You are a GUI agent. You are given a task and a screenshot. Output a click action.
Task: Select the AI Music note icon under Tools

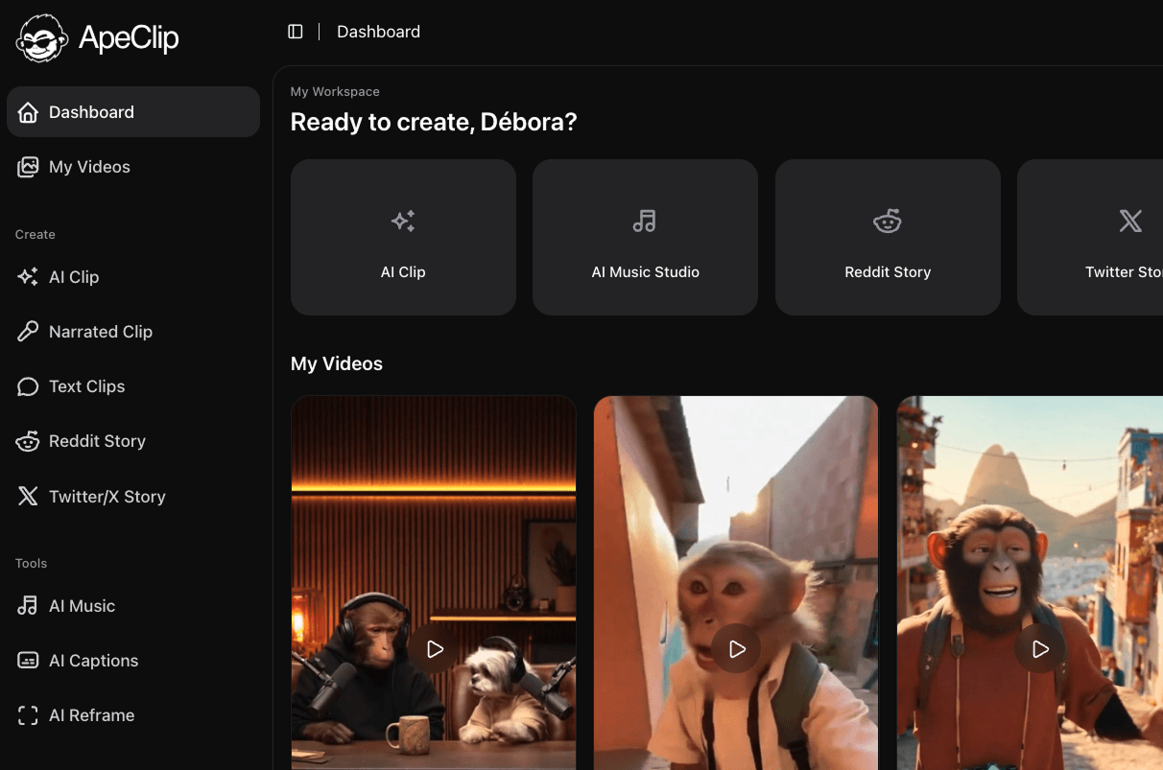click(x=27, y=605)
